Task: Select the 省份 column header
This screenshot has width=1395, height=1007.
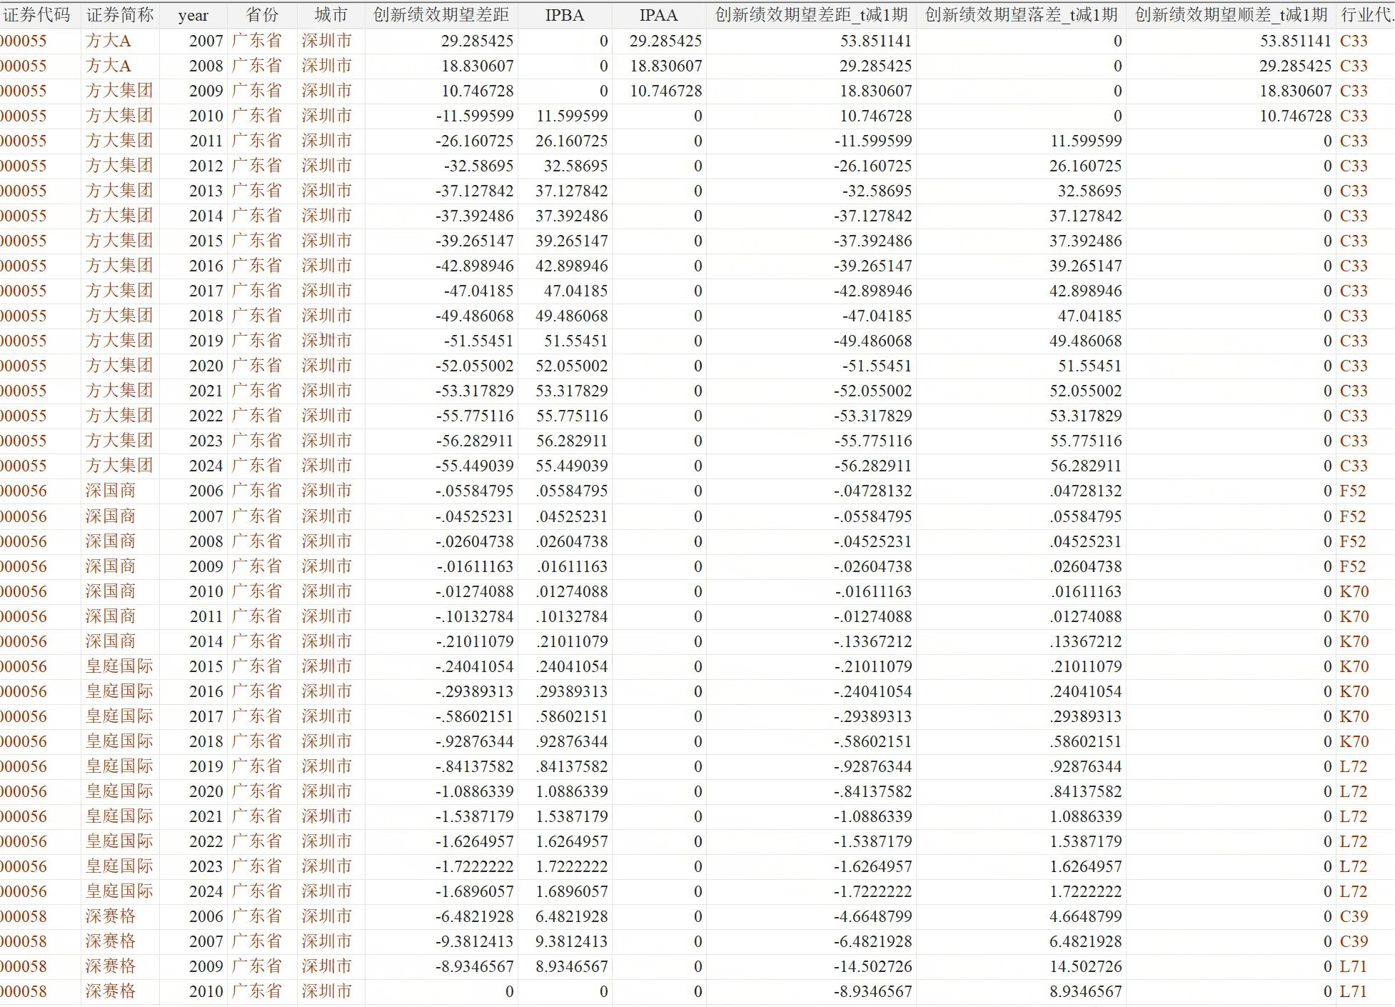Action: point(262,15)
